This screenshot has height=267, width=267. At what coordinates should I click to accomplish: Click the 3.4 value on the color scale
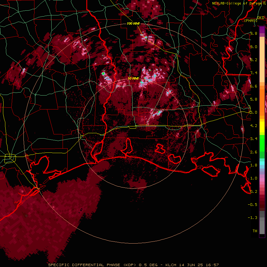254,139
